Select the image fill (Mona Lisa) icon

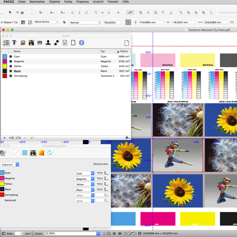[x=33, y=153]
